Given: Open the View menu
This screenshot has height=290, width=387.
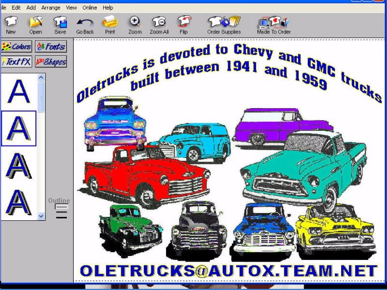Looking at the screenshot, I should [71, 8].
